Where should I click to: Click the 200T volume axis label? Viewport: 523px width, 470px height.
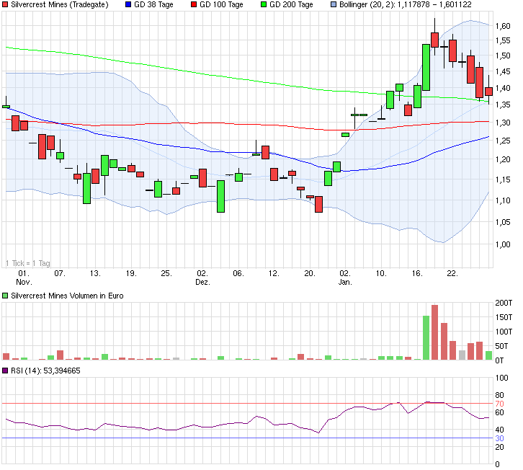pos(504,303)
